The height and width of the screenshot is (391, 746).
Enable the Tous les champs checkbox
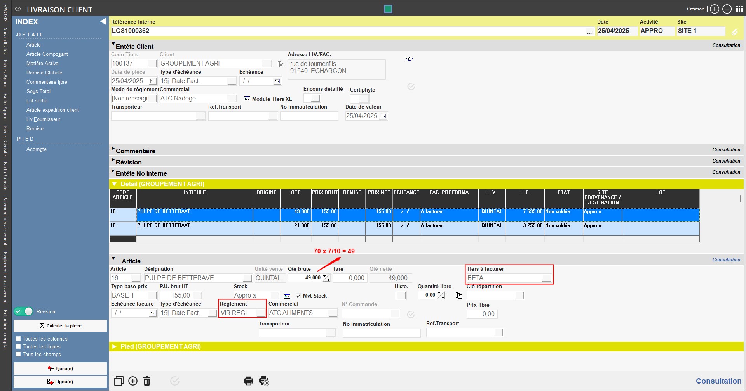click(18, 354)
